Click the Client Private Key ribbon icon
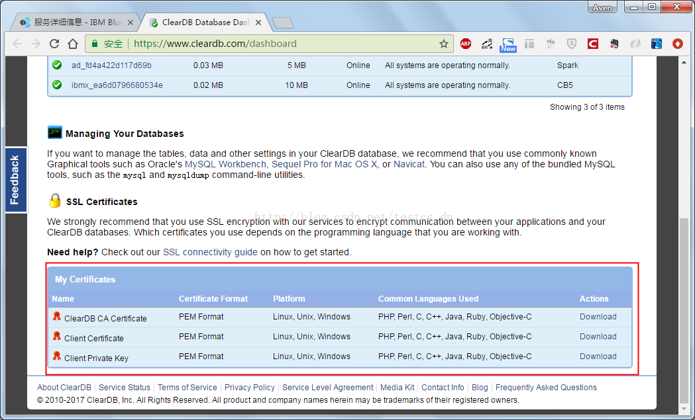Image resolution: width=695 pixels, height=420 pixels. [57, 356]
